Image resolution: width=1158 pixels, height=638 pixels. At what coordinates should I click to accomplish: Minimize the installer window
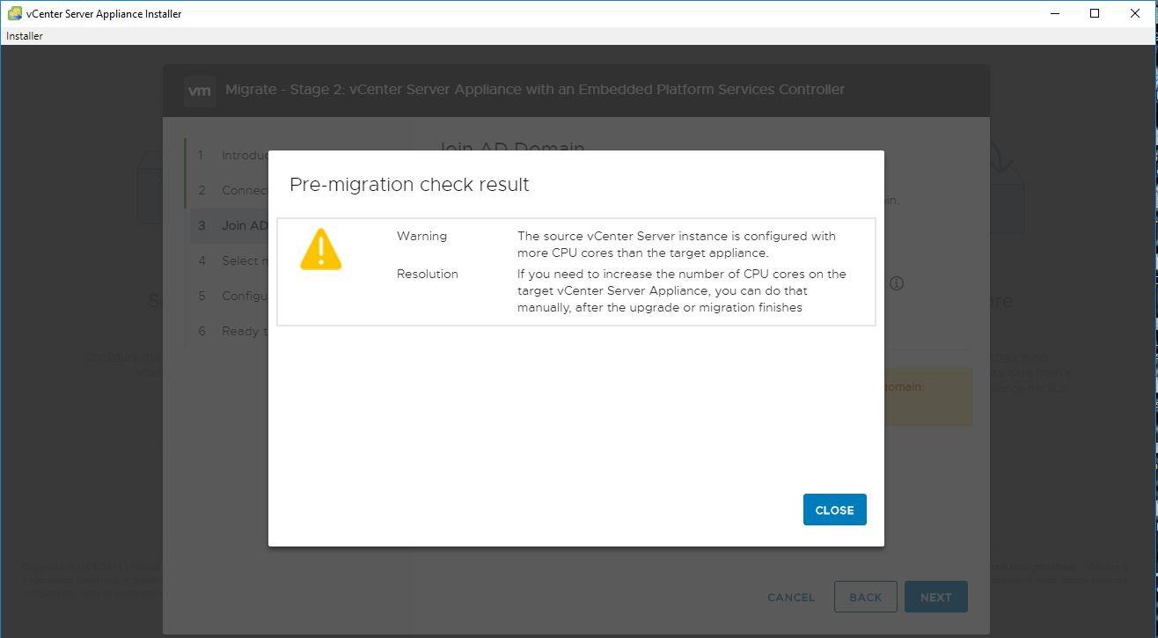1055,13
